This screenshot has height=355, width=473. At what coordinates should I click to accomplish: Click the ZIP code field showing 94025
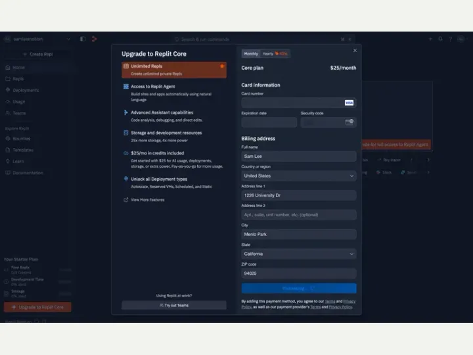pos(299,273)
